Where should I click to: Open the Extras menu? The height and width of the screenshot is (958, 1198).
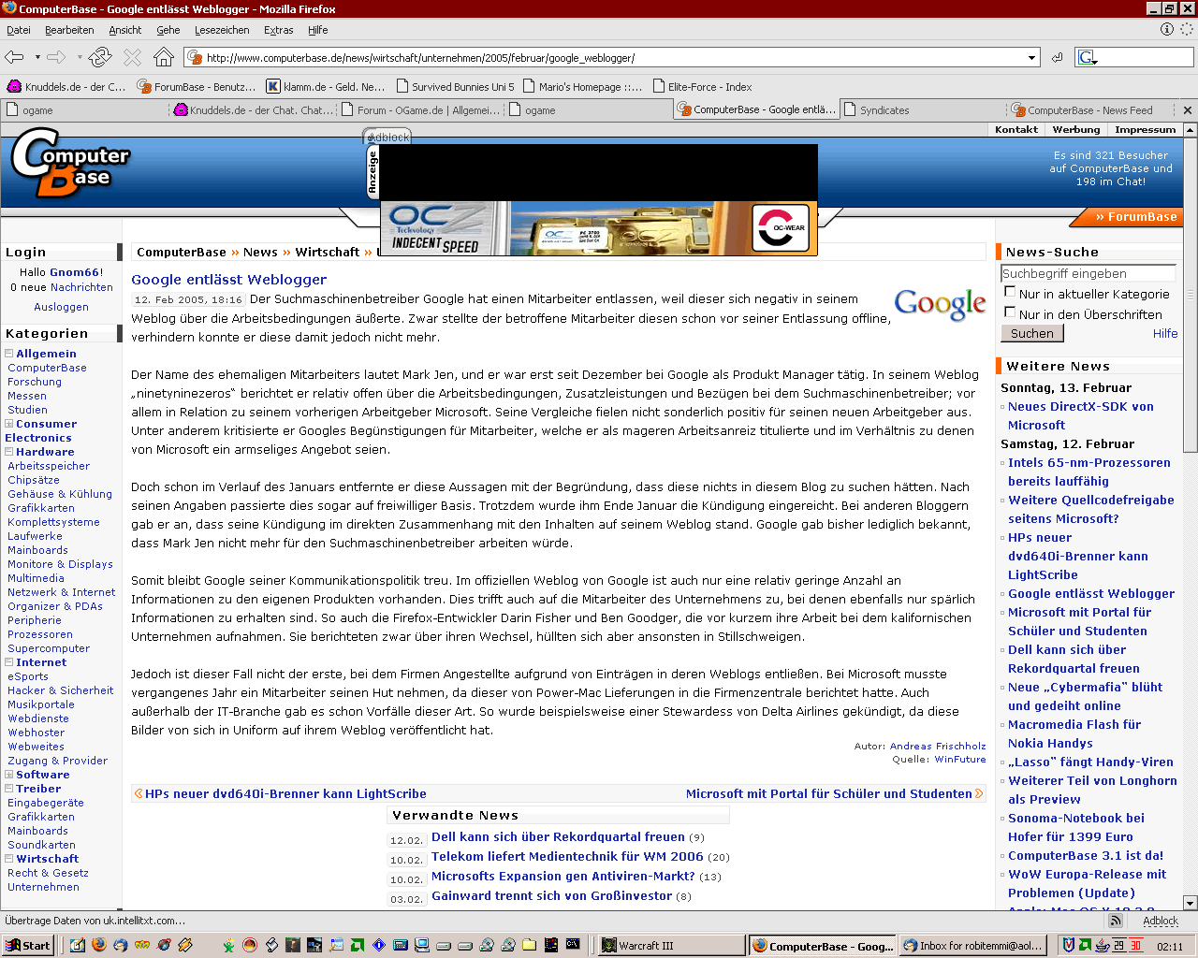279,30
